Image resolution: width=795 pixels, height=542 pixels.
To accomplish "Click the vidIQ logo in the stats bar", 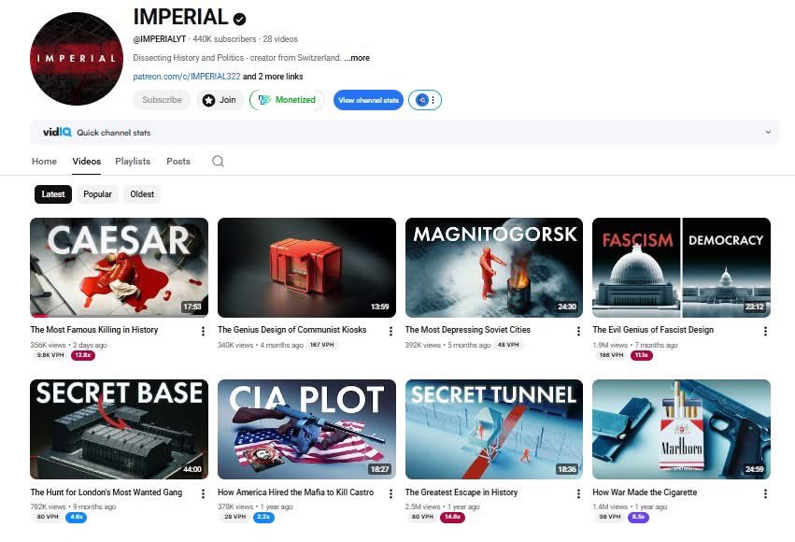I will coord(58,132).
